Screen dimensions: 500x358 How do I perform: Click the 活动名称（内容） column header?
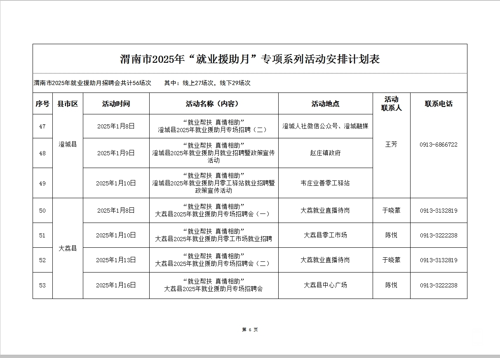(214, 104)
